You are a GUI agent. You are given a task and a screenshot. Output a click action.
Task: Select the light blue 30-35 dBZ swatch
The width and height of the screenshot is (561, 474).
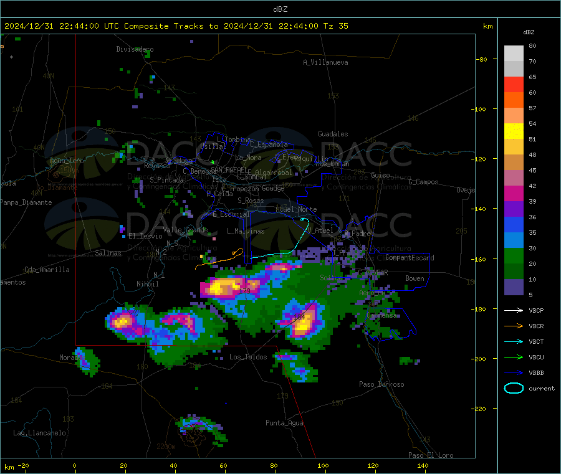[514, 240]
